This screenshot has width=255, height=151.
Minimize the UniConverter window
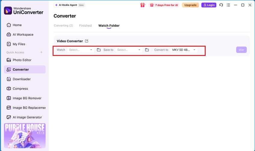[x=235, y=5]
